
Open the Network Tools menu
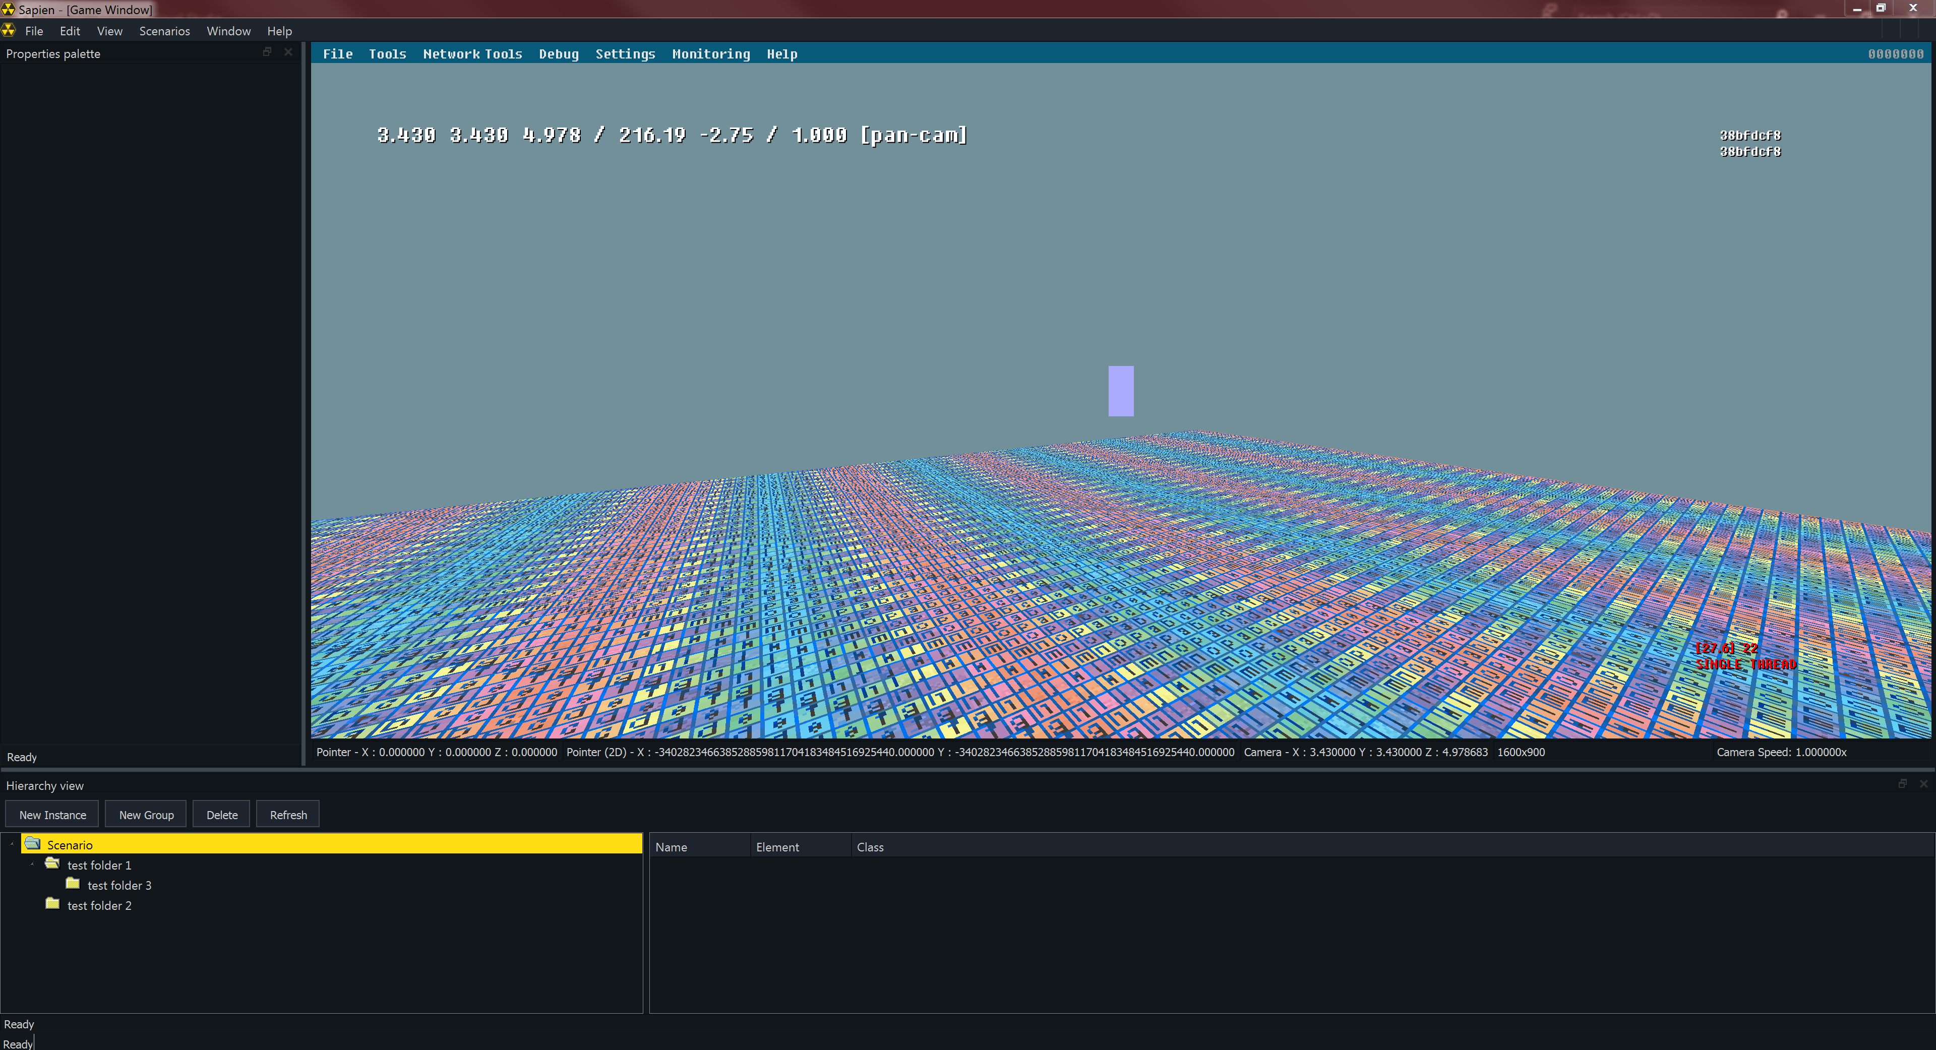pos(472,54)
